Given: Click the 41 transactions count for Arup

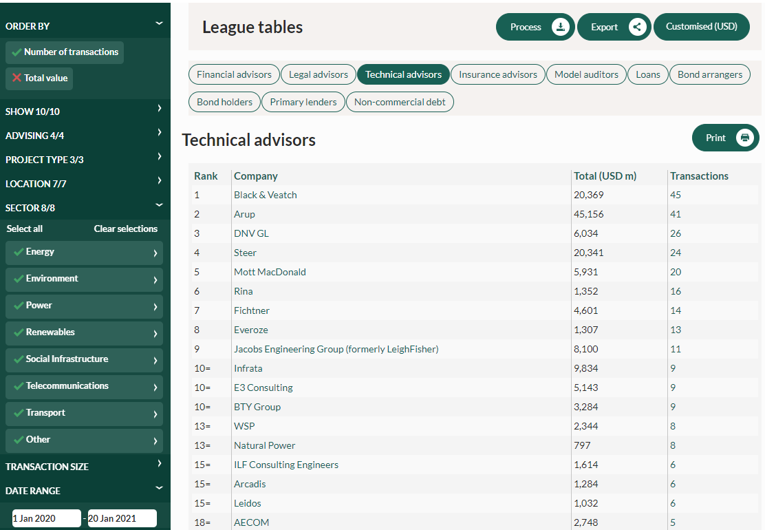Looking at the screenshot, I should click(676, 214).
